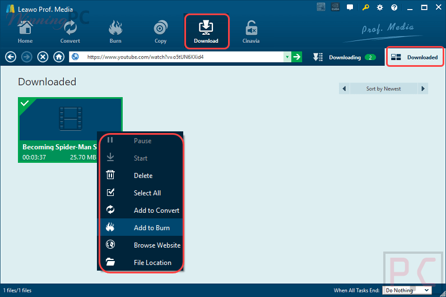Click the hardware chip icon in title bar
The width and height of the screenshot is (446, 297).
321,7
